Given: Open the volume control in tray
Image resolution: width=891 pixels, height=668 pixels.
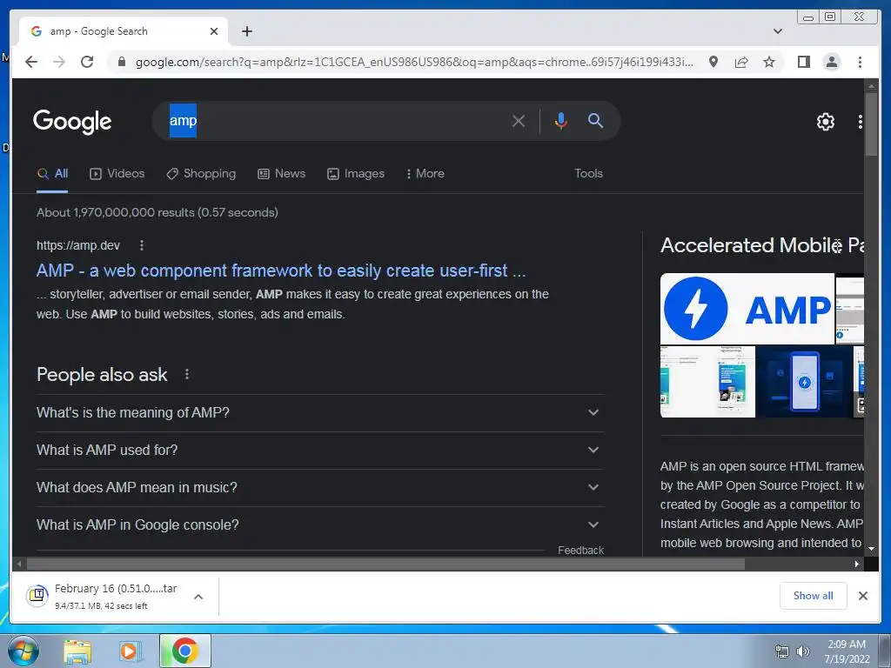Looking at the screenshot, I should [802, 651].
